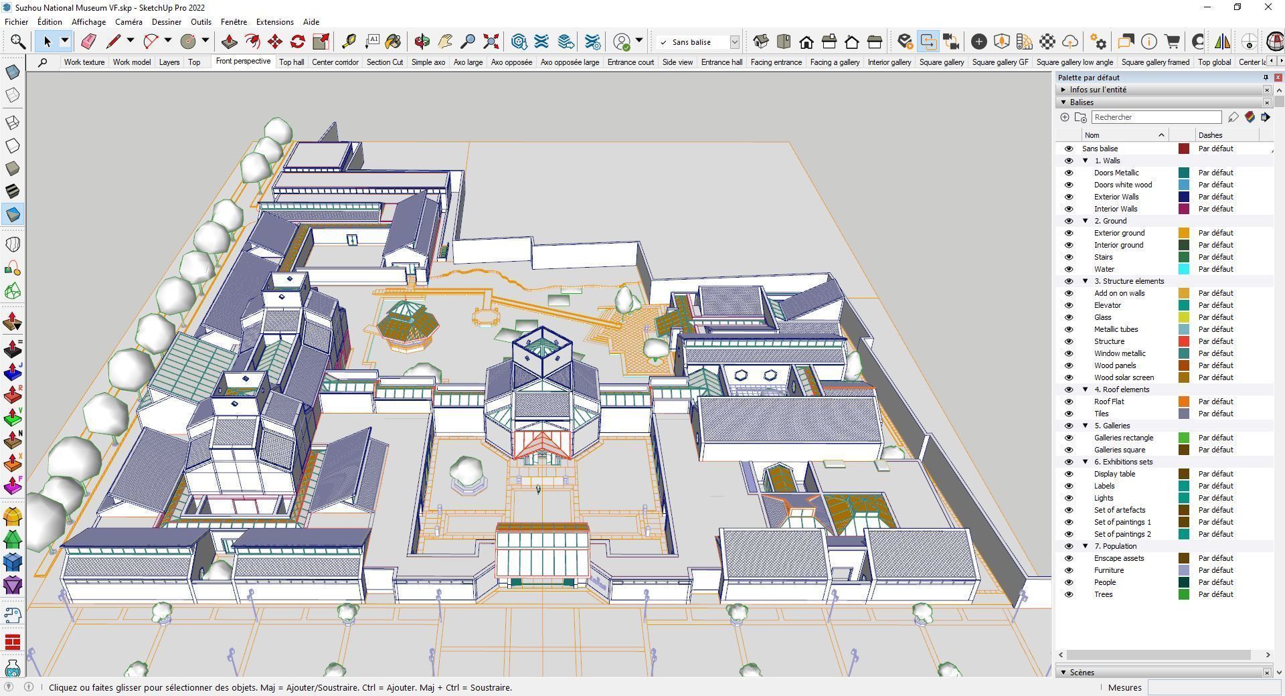Collapse the 7. Population folder

point(1086,546)
